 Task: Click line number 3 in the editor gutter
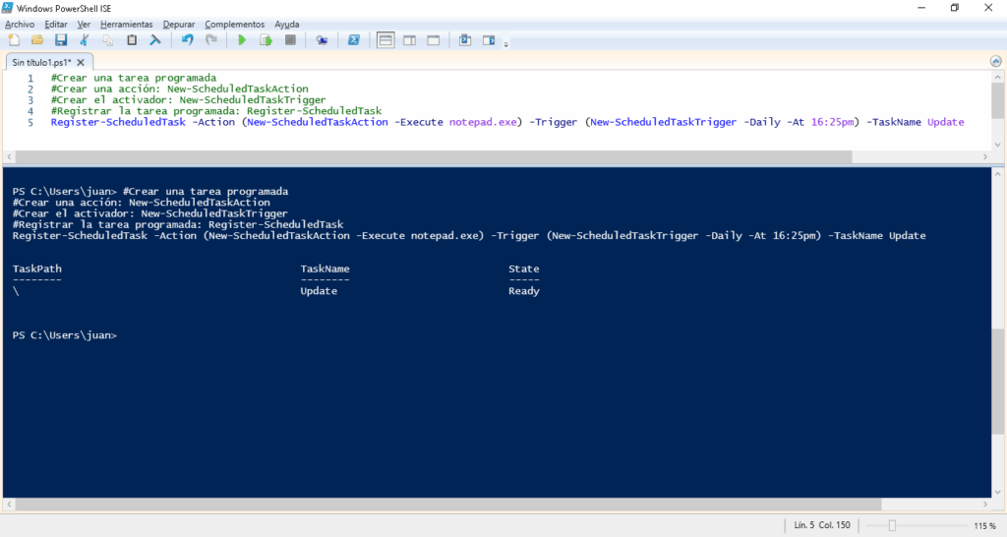pos(30,100)
